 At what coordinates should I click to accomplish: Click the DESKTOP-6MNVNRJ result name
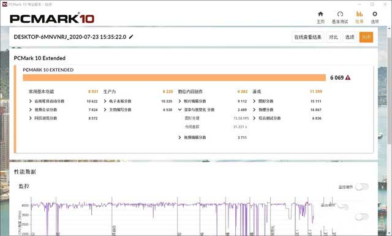click(70, 37)
